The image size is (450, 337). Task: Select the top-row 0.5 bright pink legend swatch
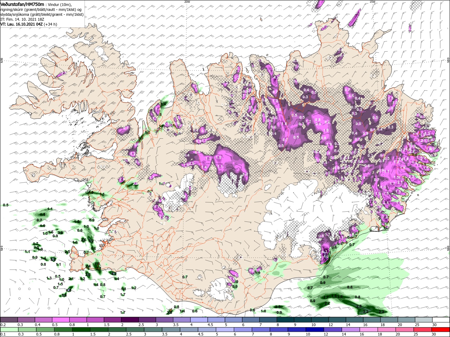pyautogui.click(x=60, y=320)
